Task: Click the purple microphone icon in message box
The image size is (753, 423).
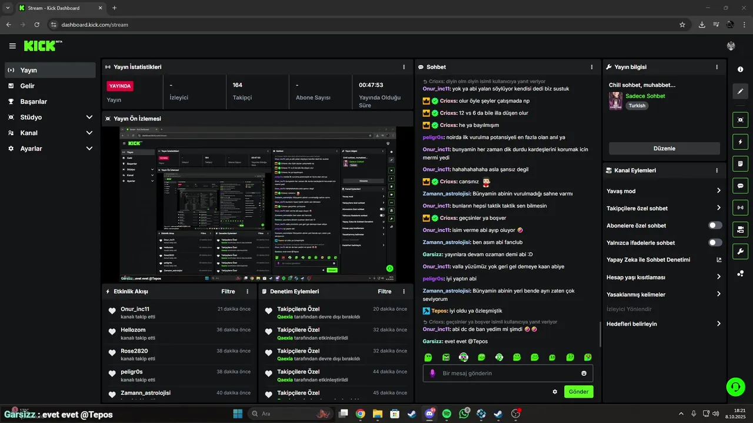Action: click(x=432, y=373)
